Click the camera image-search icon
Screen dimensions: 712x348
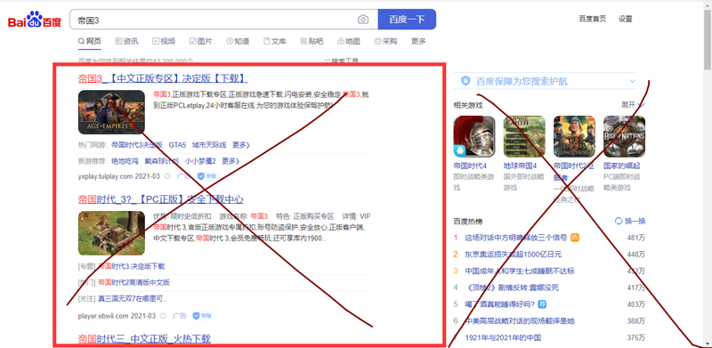[363, 19]
